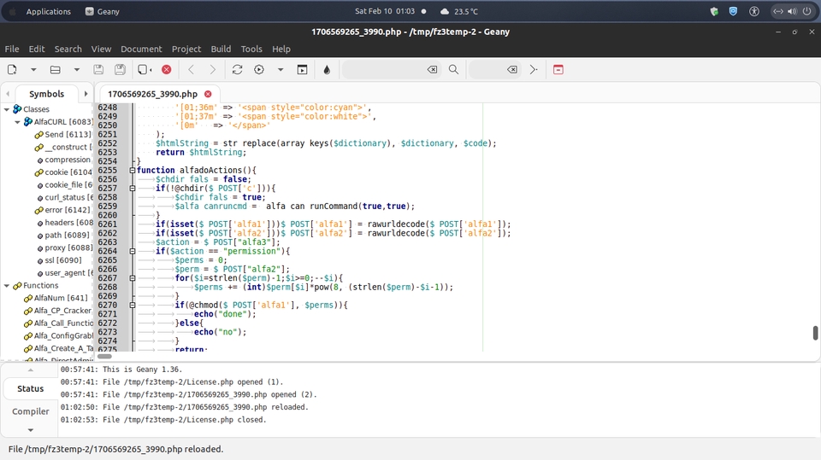Image resolution: width=821 pixels, height=460 pixels.
Task: Open the new-file template dropdown arrow
Action: (33, 69)
